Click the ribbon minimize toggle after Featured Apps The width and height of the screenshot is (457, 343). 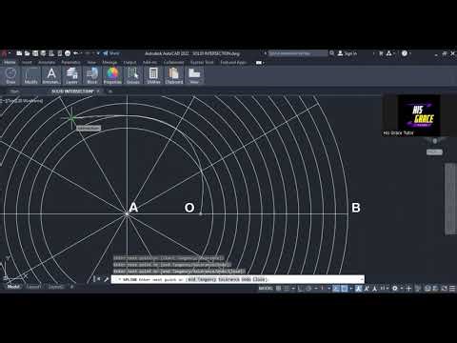tap(259, 63)
